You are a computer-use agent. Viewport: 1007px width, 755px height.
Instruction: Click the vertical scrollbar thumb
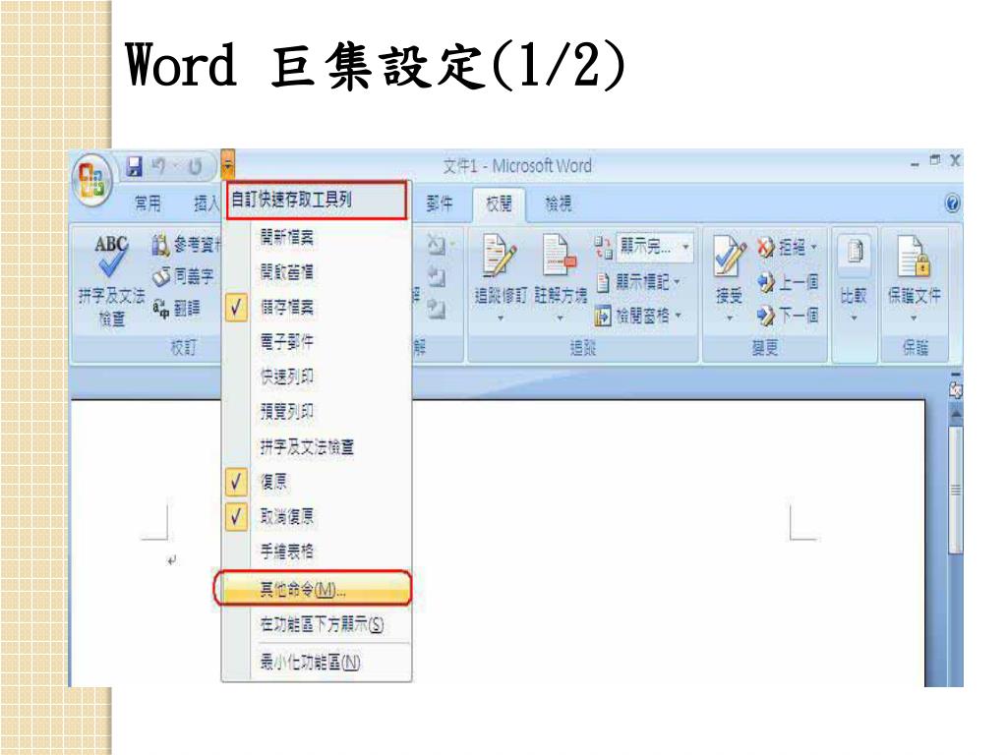[956, 490]
